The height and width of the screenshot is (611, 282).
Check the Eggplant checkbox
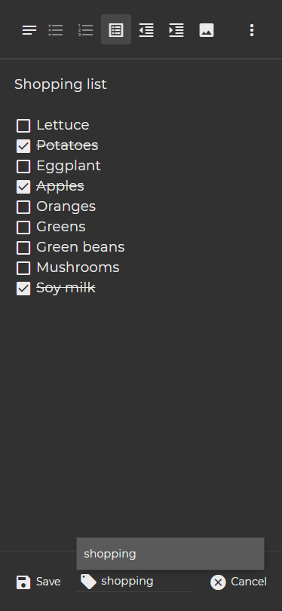point(23,166)
